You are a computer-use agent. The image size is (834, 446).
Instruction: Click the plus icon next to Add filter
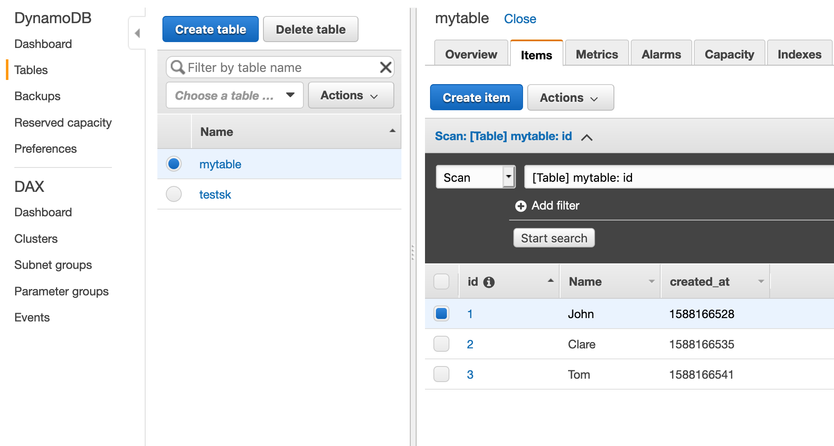tap(521, 206)
